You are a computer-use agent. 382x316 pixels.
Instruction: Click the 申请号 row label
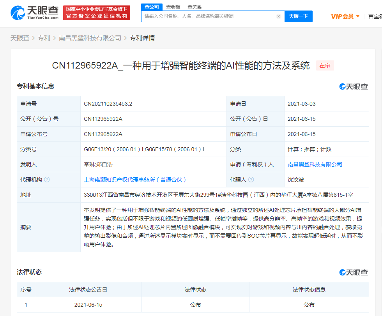28,104
